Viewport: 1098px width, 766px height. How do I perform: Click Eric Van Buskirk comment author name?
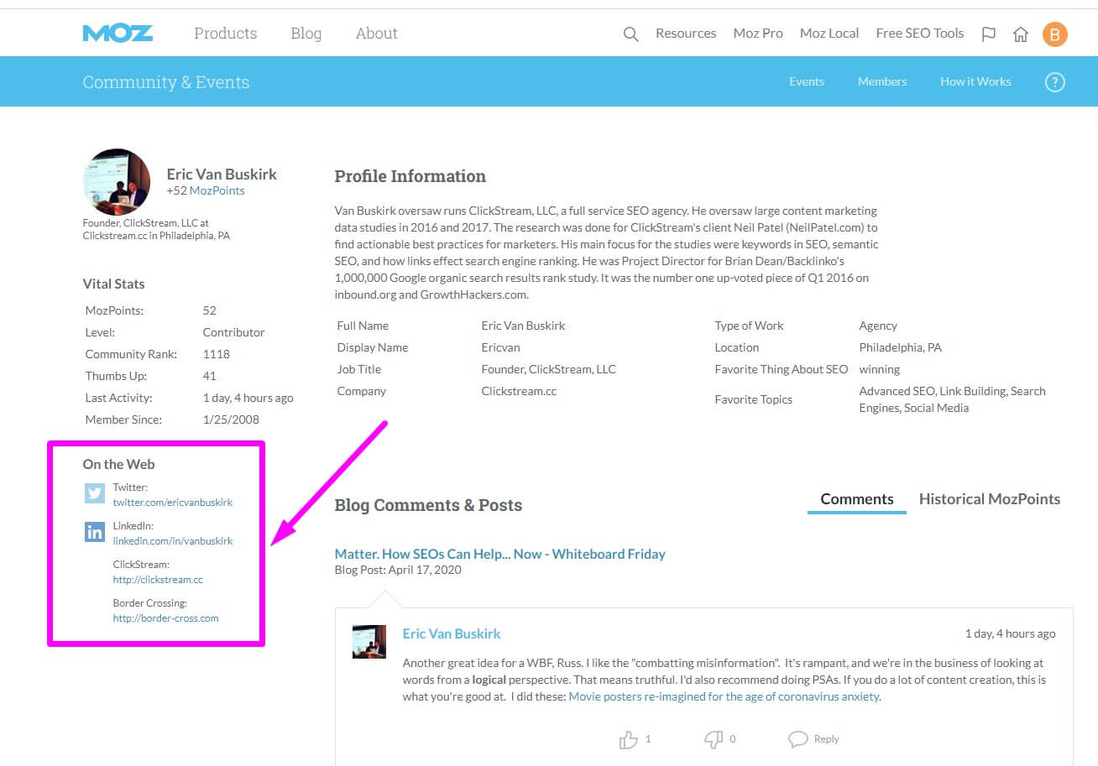452,633
